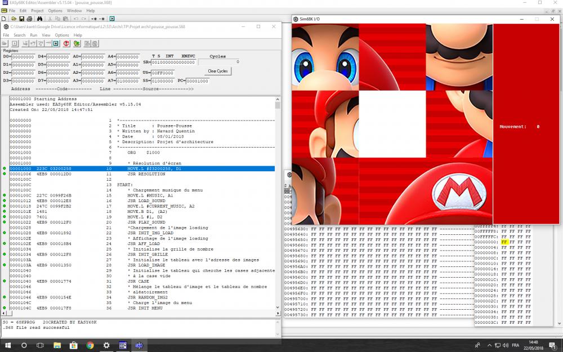Image resolution: width=563 pixels, height=352 pixels.
Task: Select the source line JSR LOAD_IMAGE
Action: point(146,265)
